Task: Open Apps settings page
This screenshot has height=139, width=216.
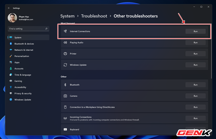Action: 28,62
